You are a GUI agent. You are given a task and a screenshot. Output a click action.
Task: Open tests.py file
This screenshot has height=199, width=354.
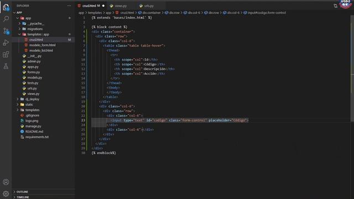point(33,83)
